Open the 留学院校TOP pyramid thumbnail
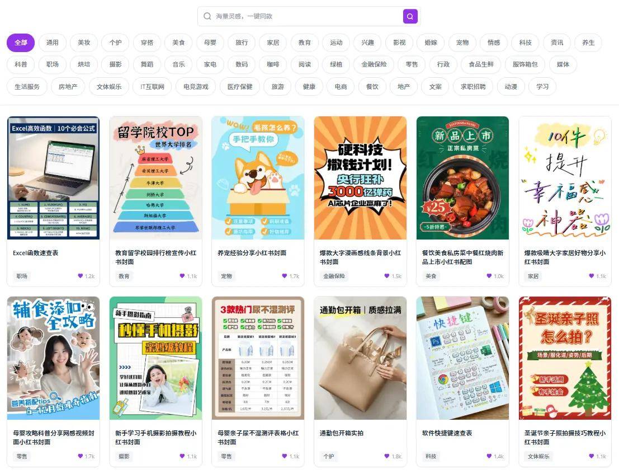 coord(155,178)
